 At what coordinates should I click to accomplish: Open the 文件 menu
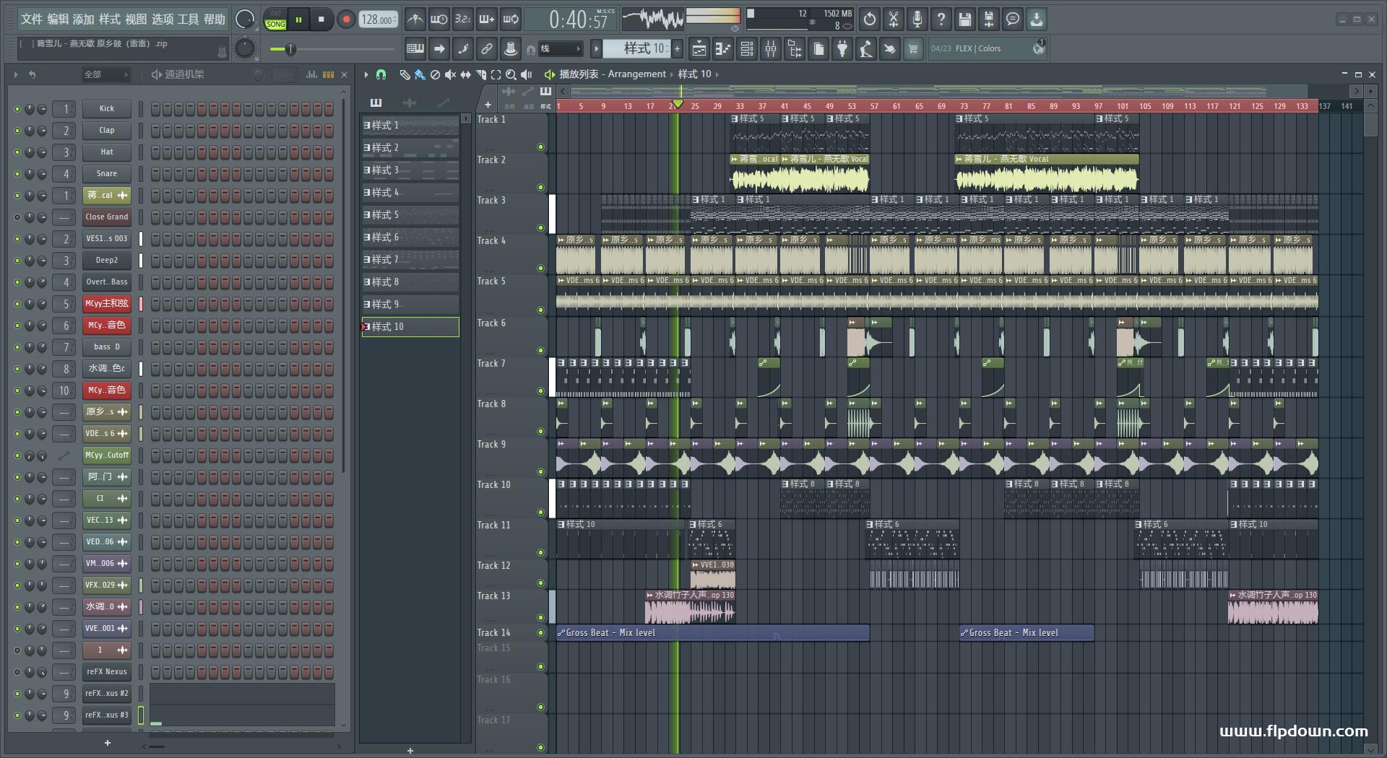tap(32, 19)
